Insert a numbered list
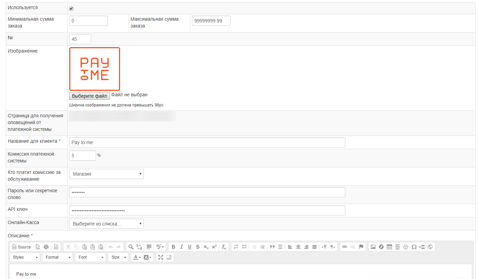The height and width of the screenshot is (279, 478). tap(236, 247)
